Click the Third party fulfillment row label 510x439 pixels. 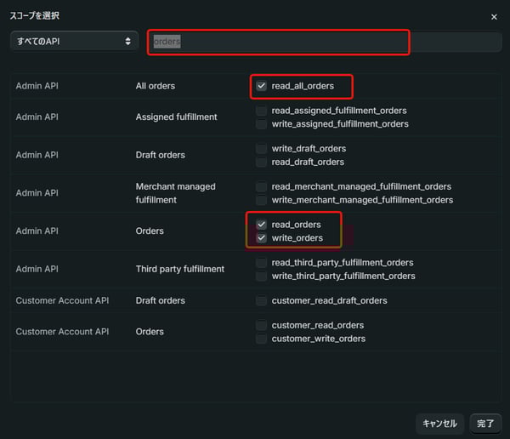click(x=180, y=269)
